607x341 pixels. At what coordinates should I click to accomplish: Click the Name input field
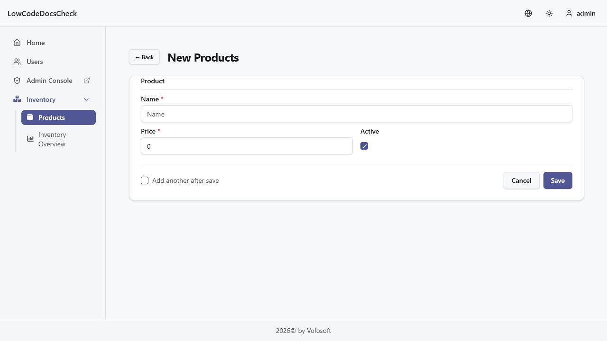click(357, 114)
